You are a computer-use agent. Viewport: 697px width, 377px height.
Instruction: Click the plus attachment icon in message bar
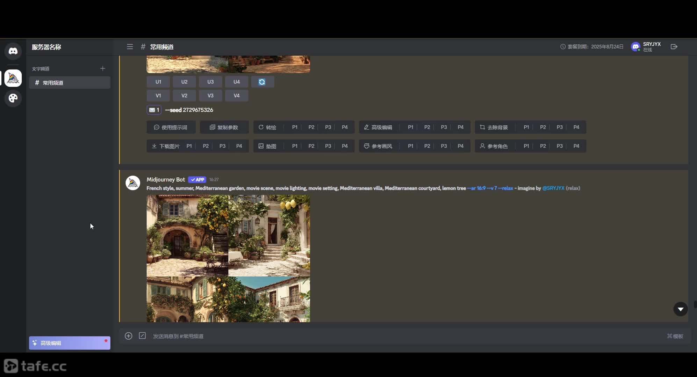coord(128,336)
